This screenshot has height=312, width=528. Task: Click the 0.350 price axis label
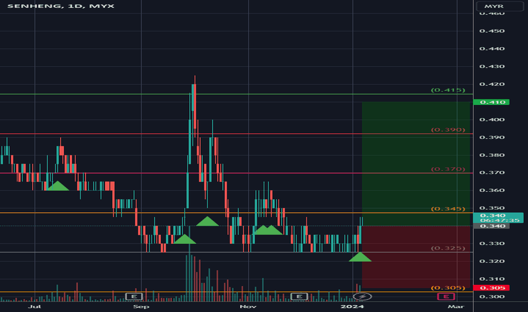(492, 208)
